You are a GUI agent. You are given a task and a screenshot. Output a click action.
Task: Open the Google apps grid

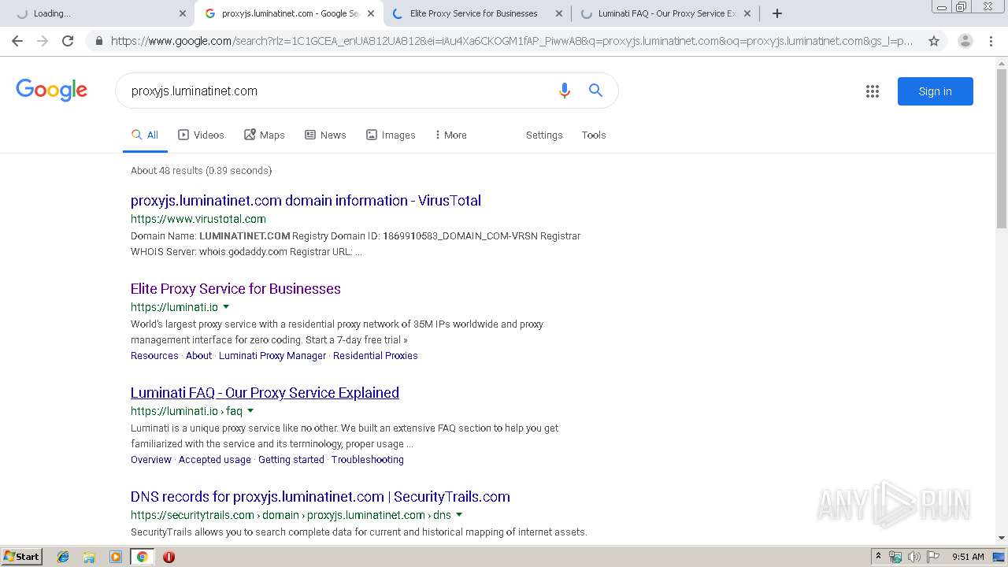click(873, 91)
